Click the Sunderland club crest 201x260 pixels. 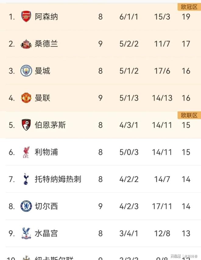click(x=26, y=44)
